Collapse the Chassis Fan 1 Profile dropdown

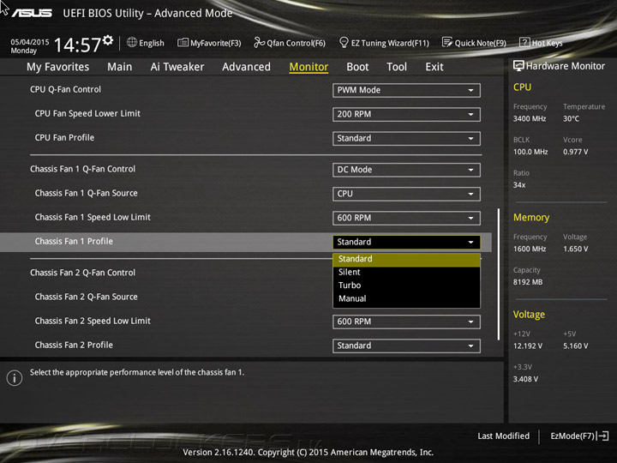click(406, 242)
